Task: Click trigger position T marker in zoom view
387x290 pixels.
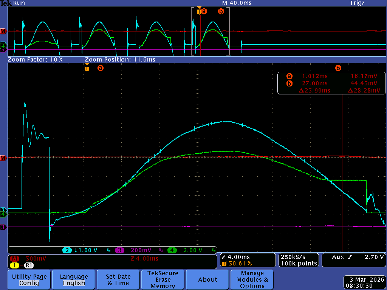Action: pyautogui.click(x=87, y=68)
